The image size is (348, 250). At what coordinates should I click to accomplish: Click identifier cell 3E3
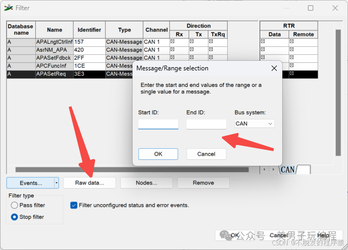[89, 74]
